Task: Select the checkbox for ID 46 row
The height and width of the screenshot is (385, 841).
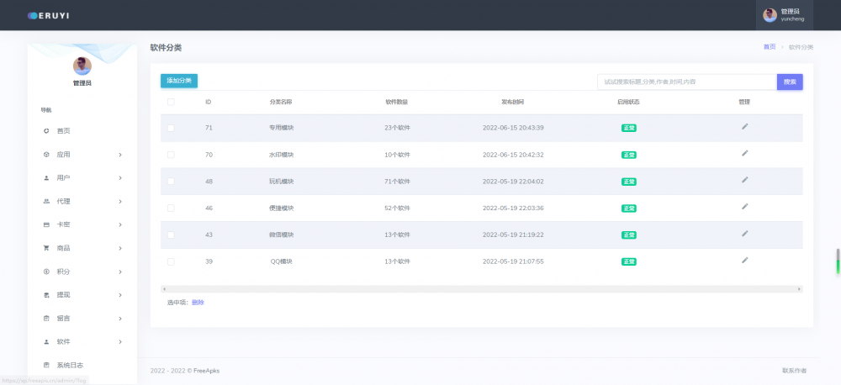Action: tap(171, 208)
